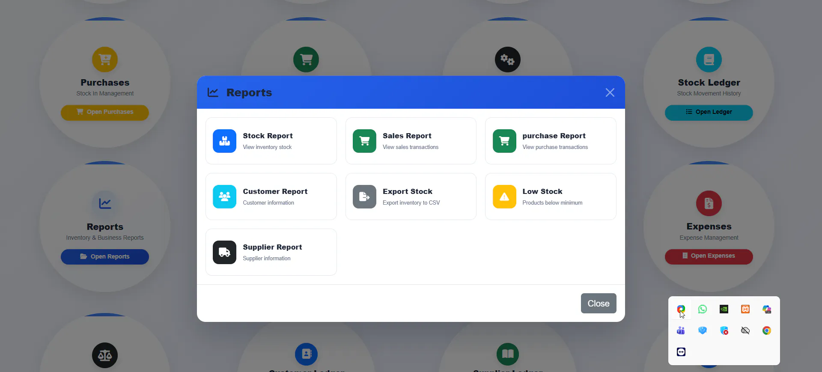Open Microsoft Teams from the system tray
The height and width of the screenshot is (372, 822).
point(681,330)
